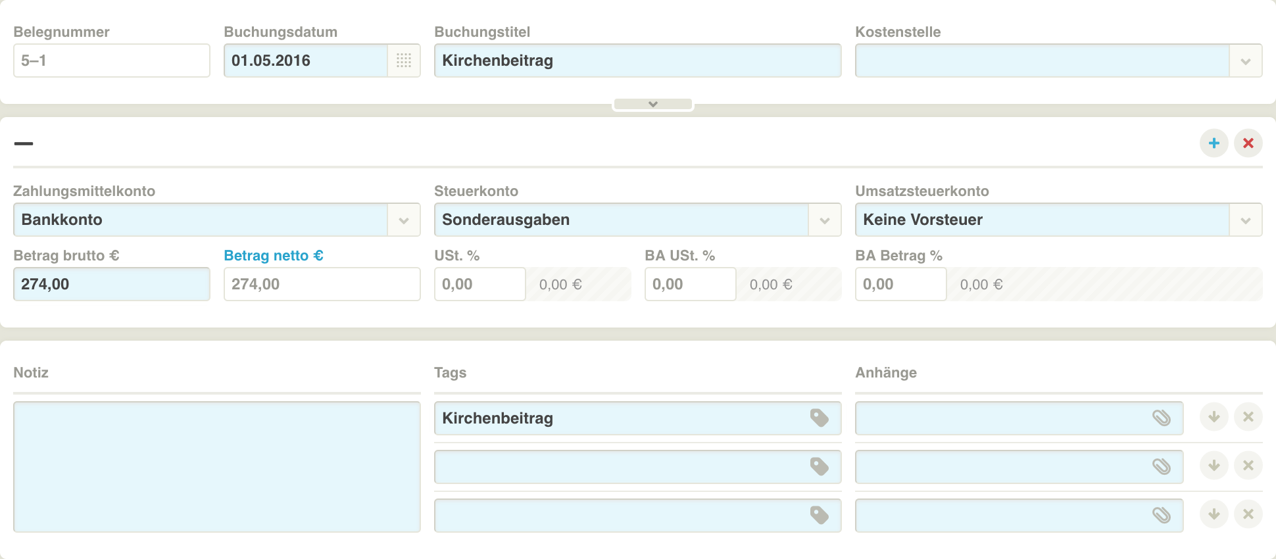Open the Umsatzsteuerkonto Keine Vorsteuer dropdown
The image size is (1276, 559).
pos(1245,220)
